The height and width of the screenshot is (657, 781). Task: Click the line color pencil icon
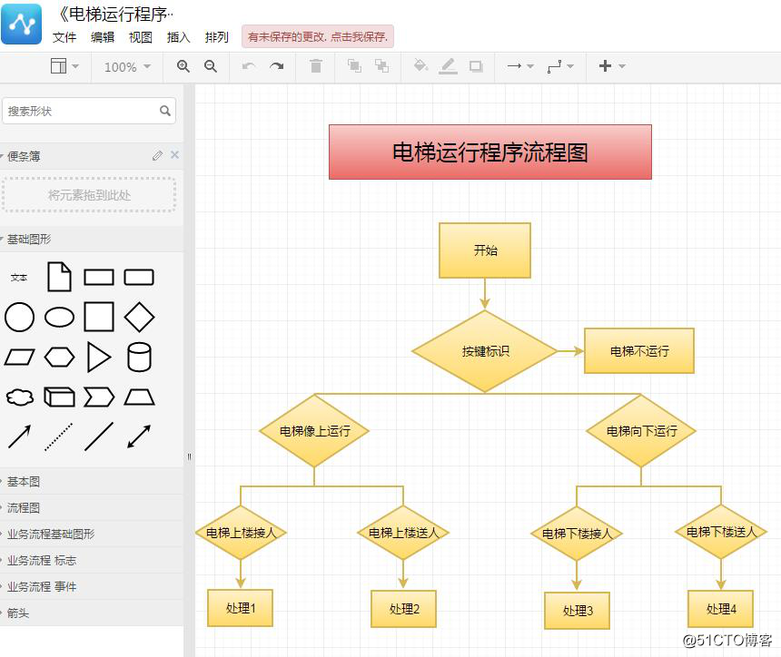(448, 66)
